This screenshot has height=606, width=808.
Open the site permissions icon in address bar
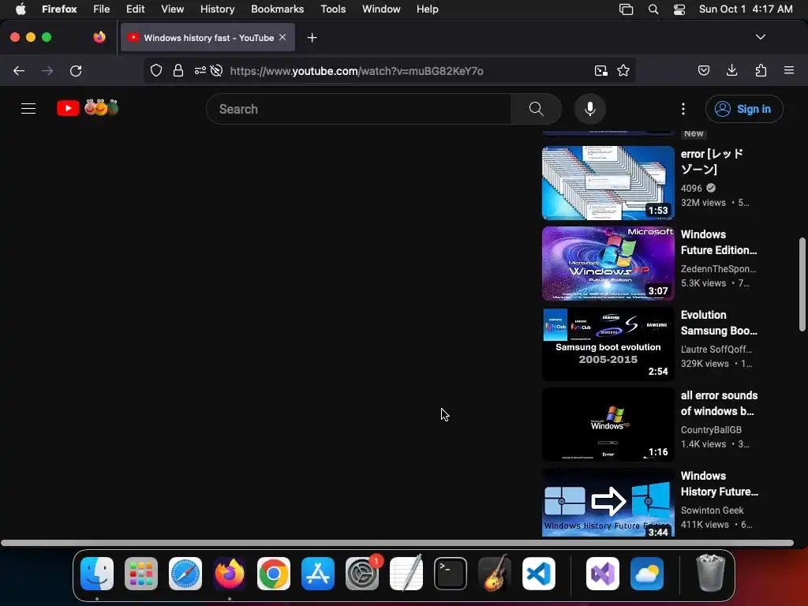pyautogui.click(x=200, y=70)
